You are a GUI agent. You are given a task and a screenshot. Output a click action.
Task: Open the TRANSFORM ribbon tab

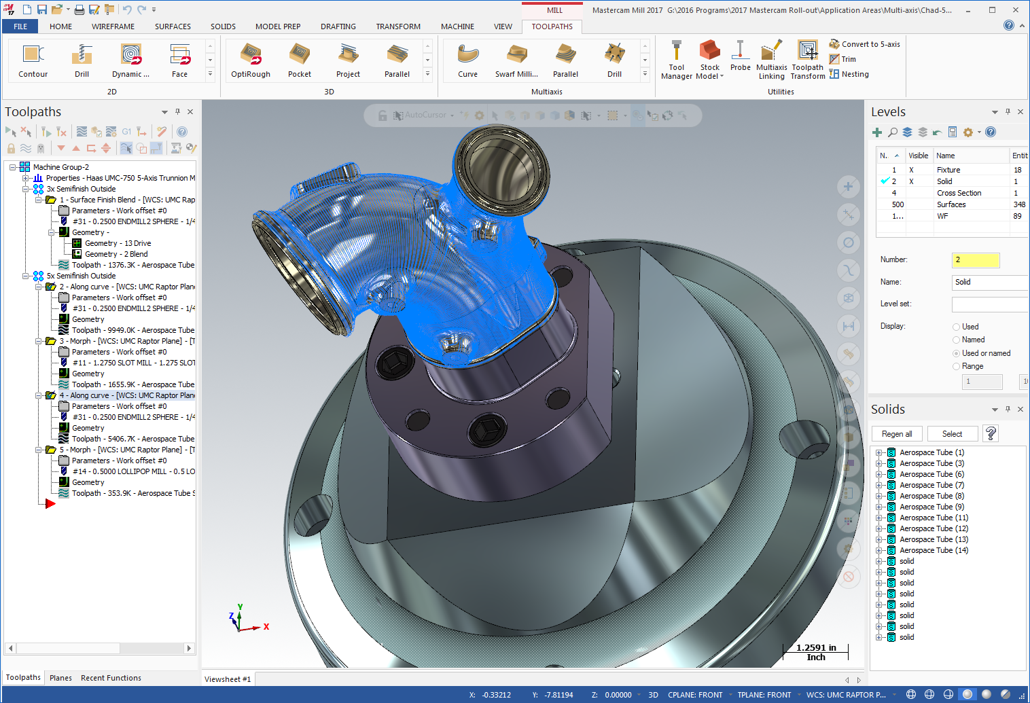pyautogui.click(x=398, y=26)
